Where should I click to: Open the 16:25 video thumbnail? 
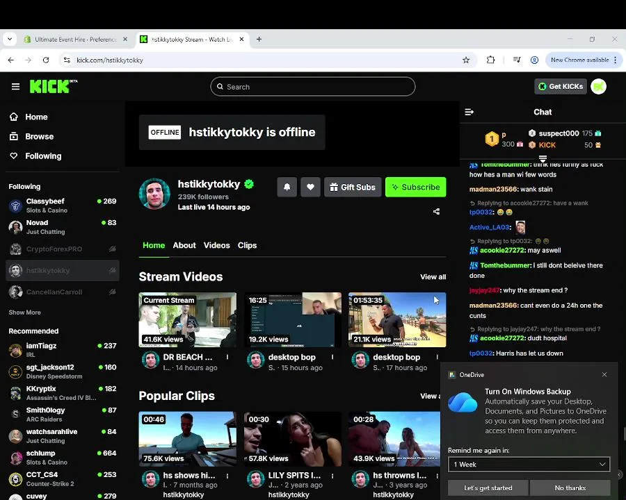click(292, 319)
